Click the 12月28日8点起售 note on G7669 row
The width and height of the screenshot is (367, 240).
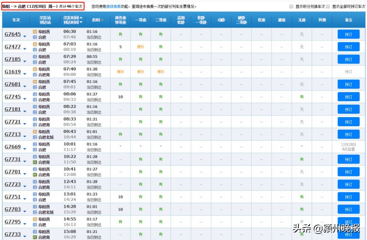(349, 147)
